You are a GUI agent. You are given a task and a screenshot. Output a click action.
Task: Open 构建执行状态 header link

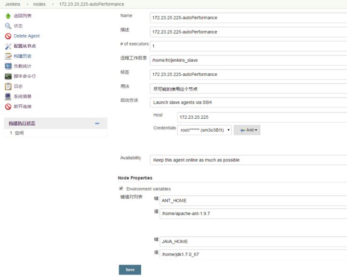(22, 123)
